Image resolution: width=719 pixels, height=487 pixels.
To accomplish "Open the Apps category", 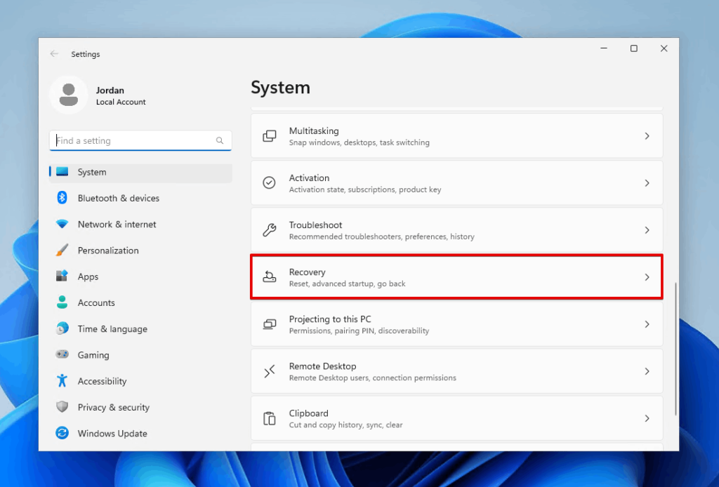I will pyautogui.click(x=88, y=276).
